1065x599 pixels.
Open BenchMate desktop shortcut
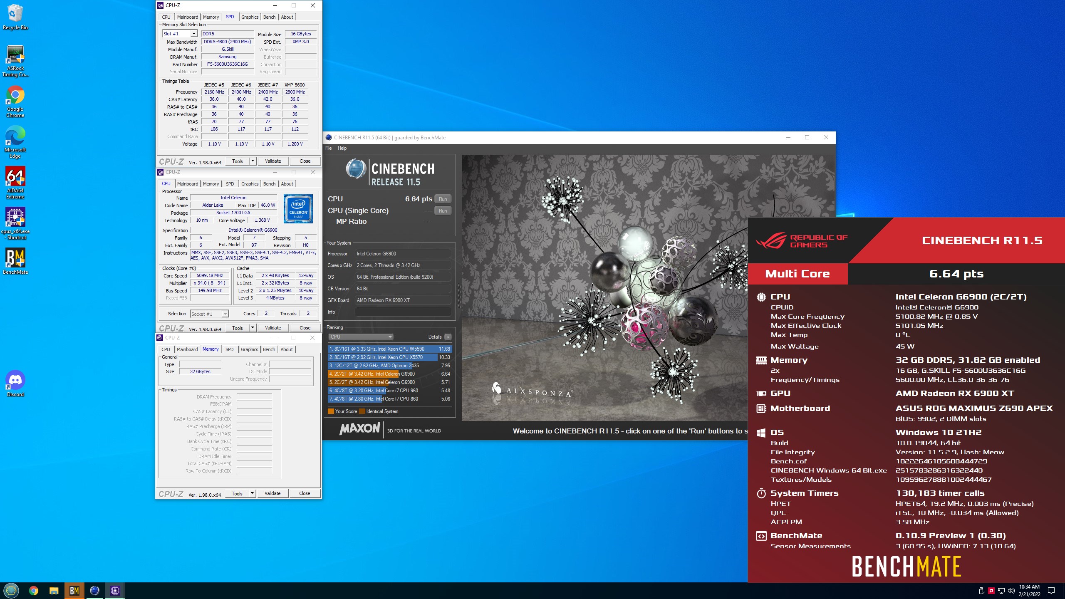[x=15, y=261]
